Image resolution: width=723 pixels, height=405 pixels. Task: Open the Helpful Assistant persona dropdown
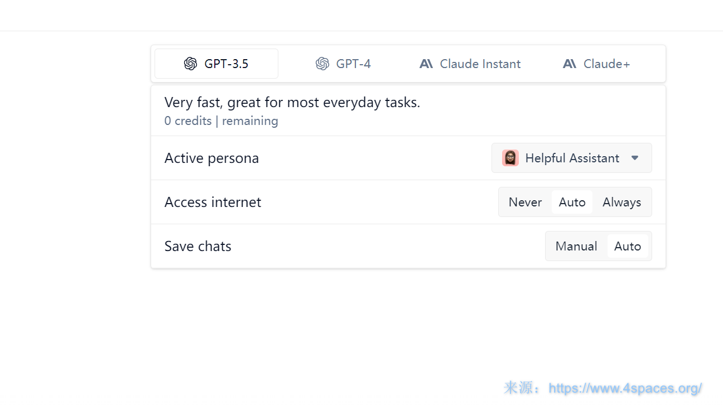point(572,158)
